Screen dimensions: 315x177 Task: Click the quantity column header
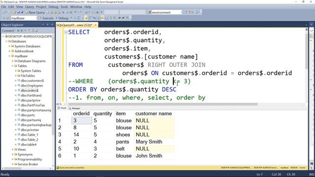coord(103,114)
